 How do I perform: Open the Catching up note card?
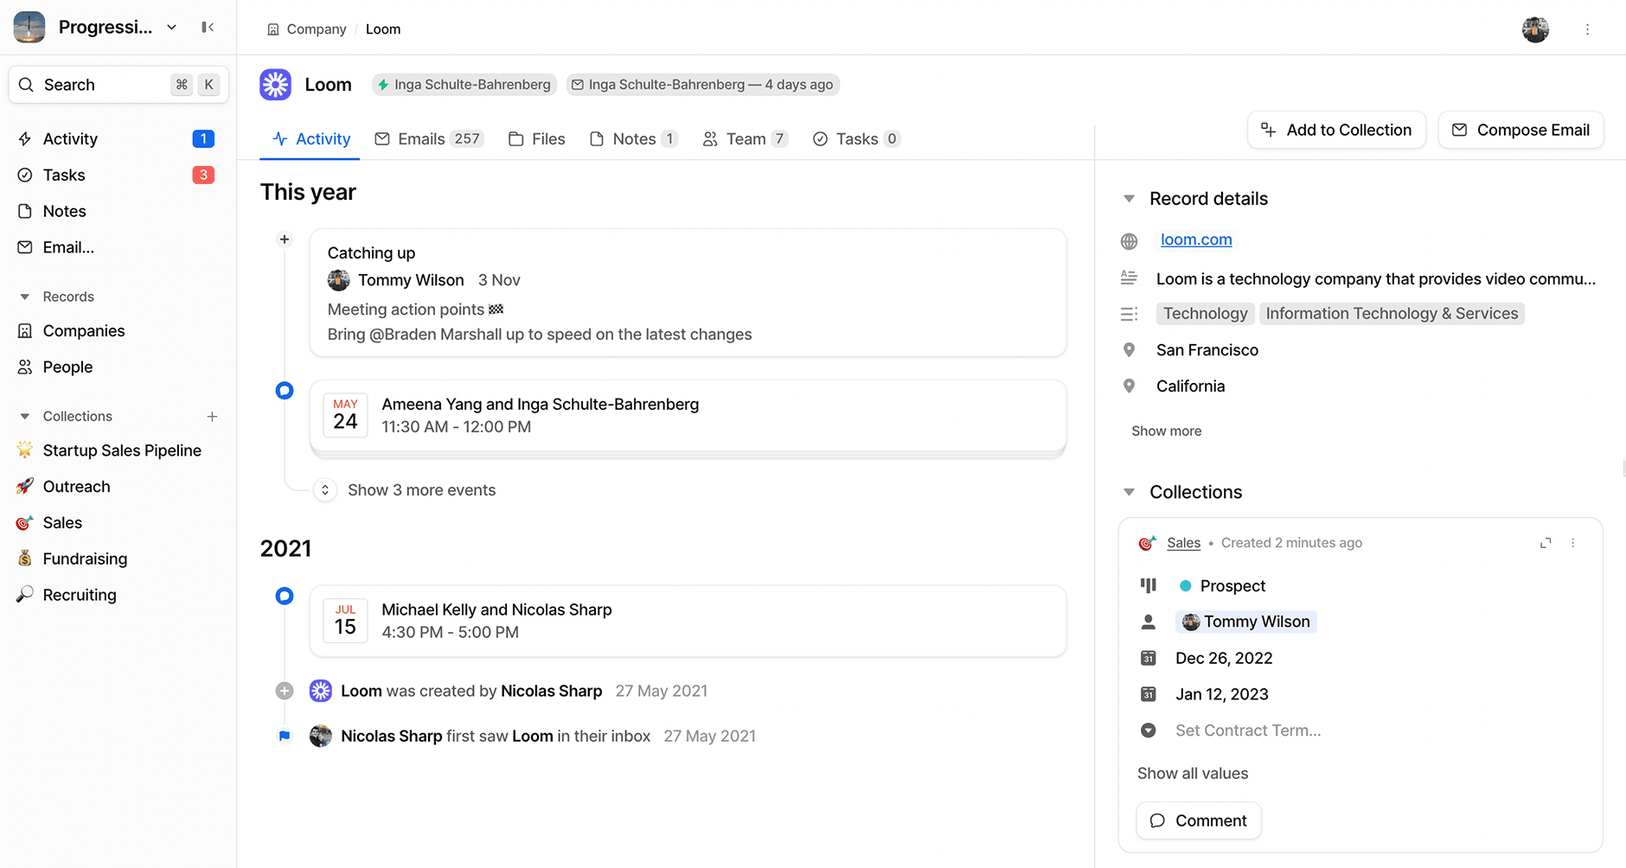[x=688, y=293]
